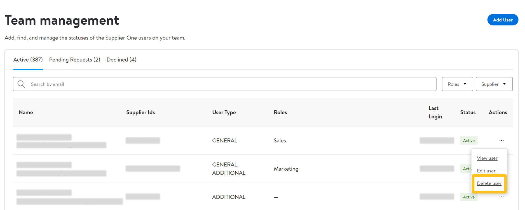The width and height of the screenshot is (525, 210).
Task: Select View user from the menu
Action: tap(487, 158)
